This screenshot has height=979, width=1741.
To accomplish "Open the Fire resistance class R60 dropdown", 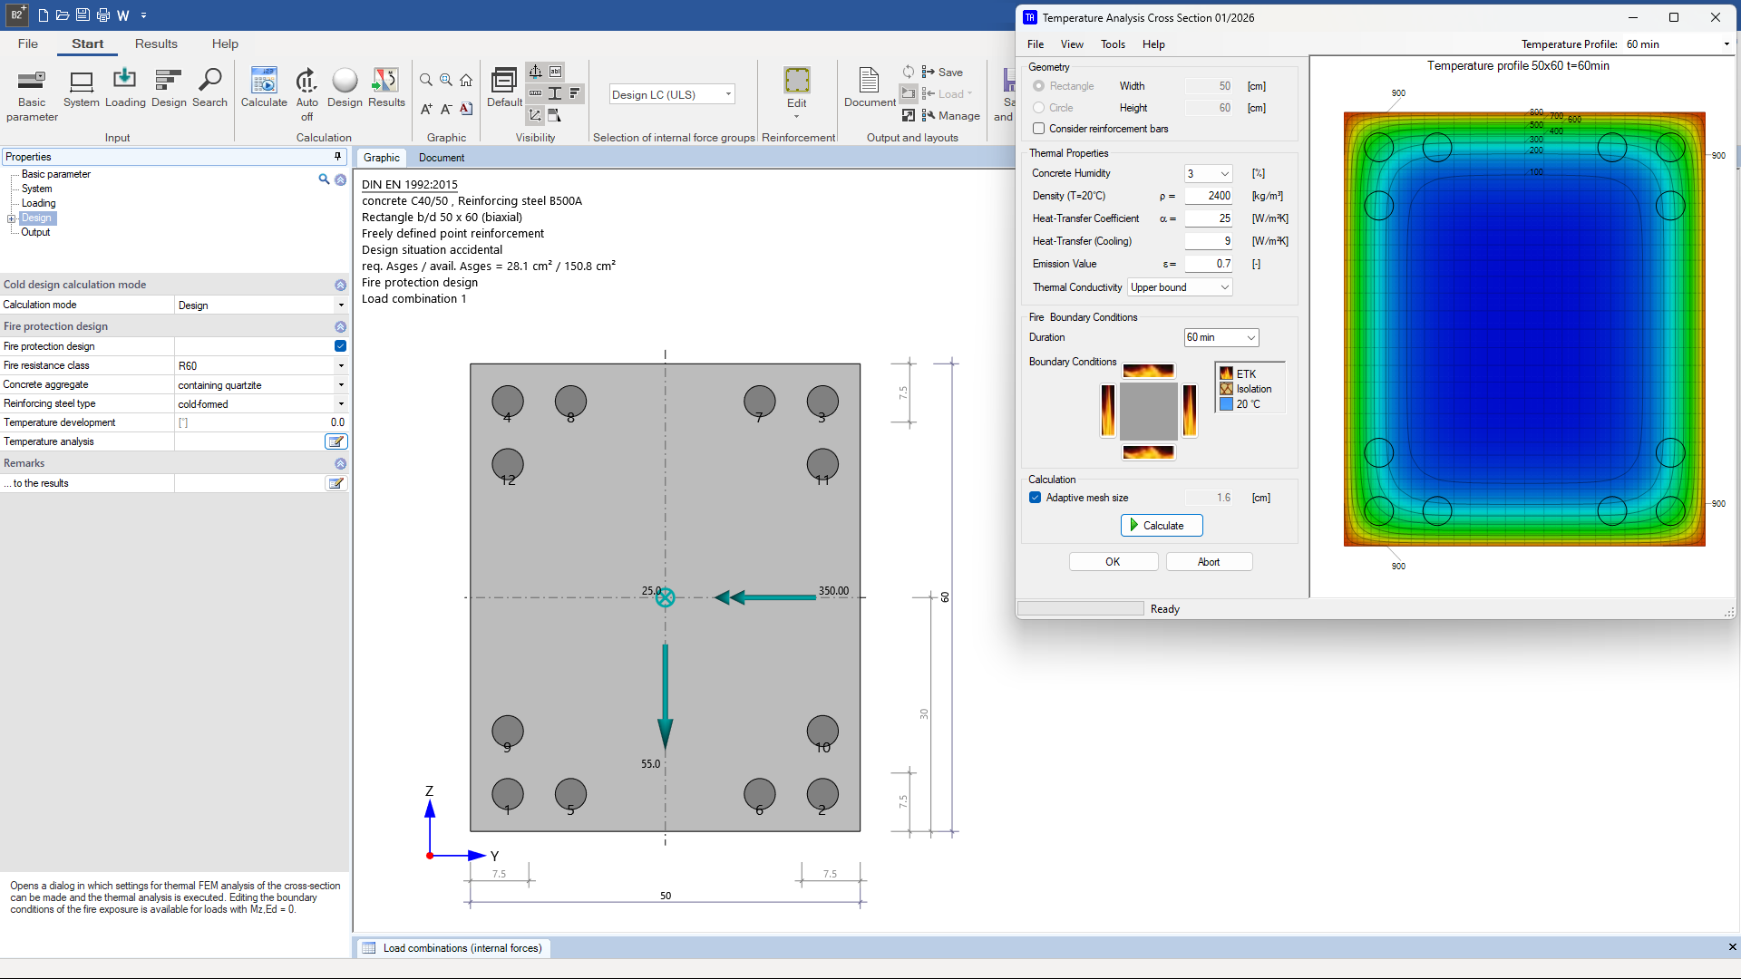I will 341,365.
